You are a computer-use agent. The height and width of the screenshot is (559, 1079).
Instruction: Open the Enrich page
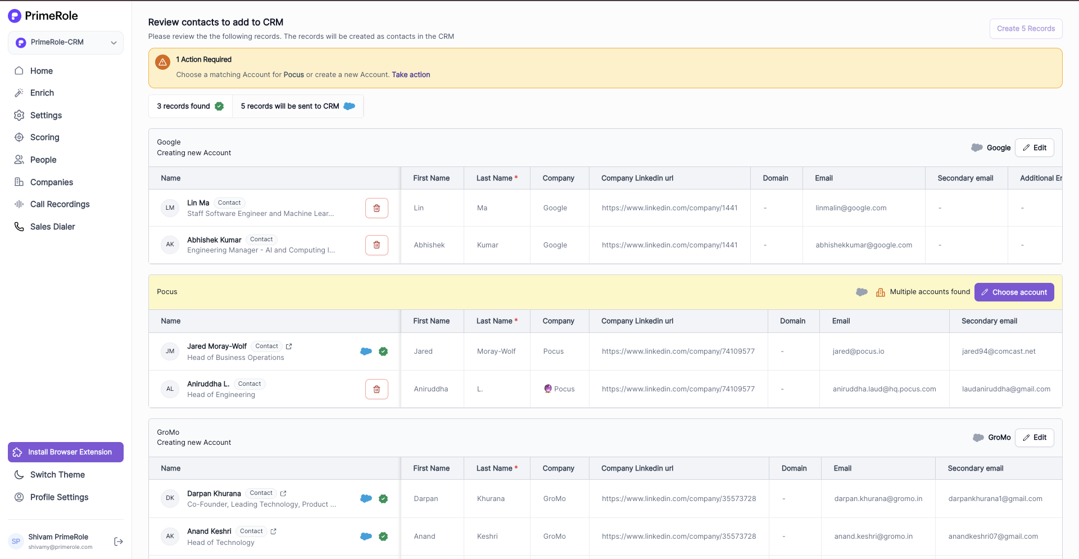coord(42,93)
